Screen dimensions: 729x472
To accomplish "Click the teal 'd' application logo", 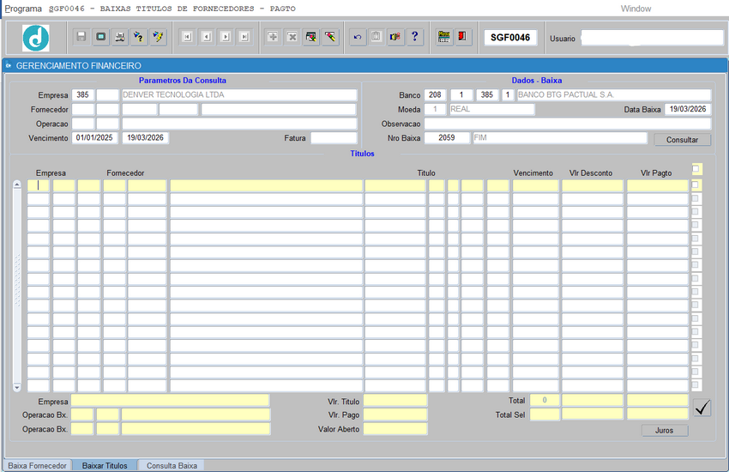I will 36,38.
